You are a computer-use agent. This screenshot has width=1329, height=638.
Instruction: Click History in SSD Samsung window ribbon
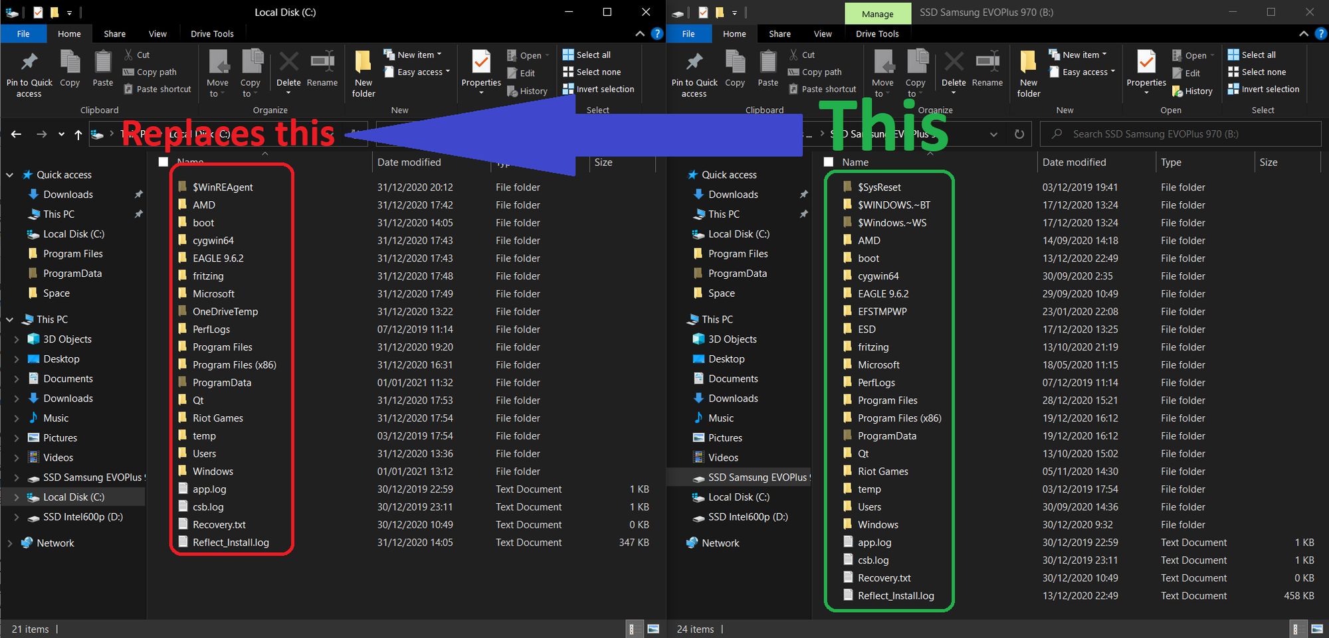(1193, 91)
